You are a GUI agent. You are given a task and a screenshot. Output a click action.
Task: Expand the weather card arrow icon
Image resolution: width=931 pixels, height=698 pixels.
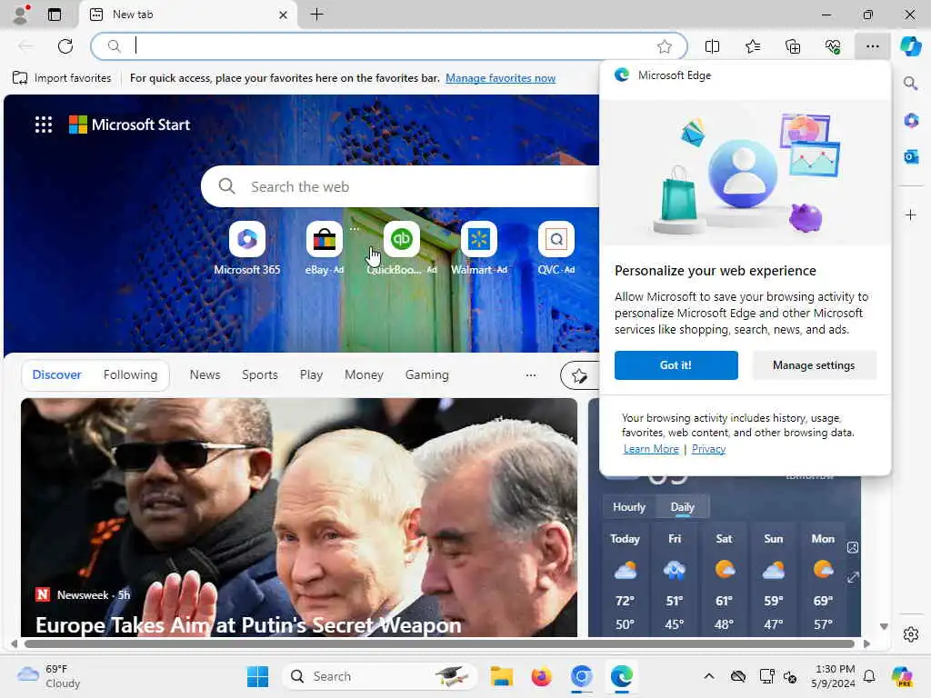[853, 577]
